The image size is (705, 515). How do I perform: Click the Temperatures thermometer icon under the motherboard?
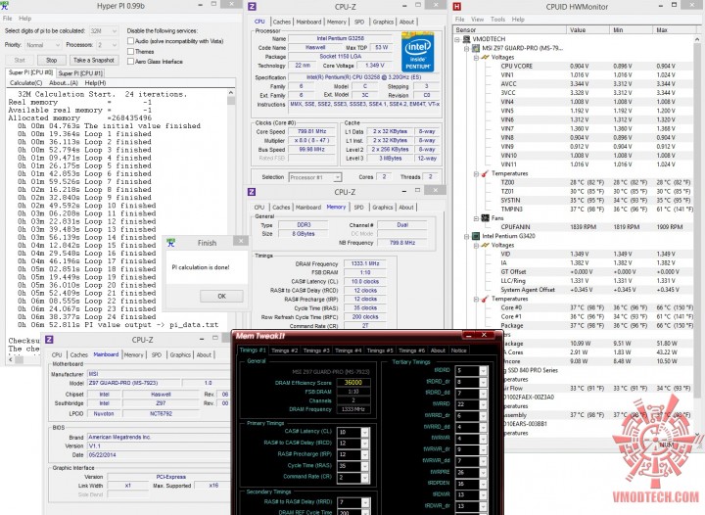click(485, 173)
